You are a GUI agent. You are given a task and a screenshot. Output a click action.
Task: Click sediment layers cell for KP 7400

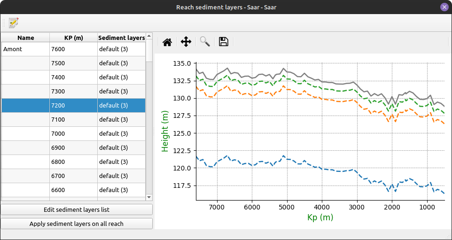pyautogui.click(x=121, y=77)
